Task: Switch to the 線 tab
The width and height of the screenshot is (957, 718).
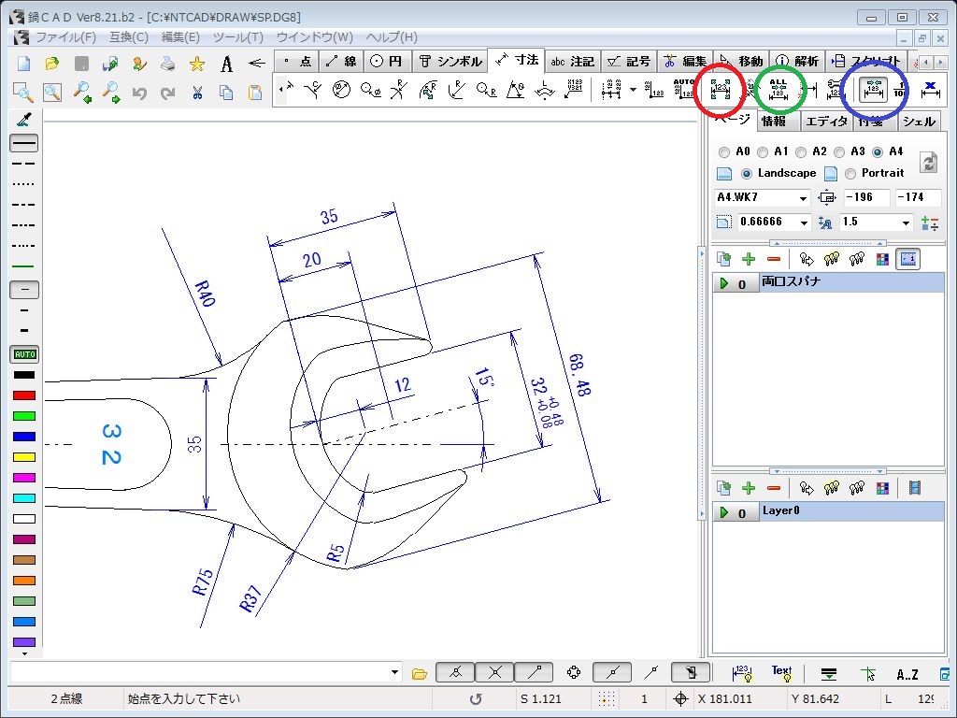Action: [341, 61]
